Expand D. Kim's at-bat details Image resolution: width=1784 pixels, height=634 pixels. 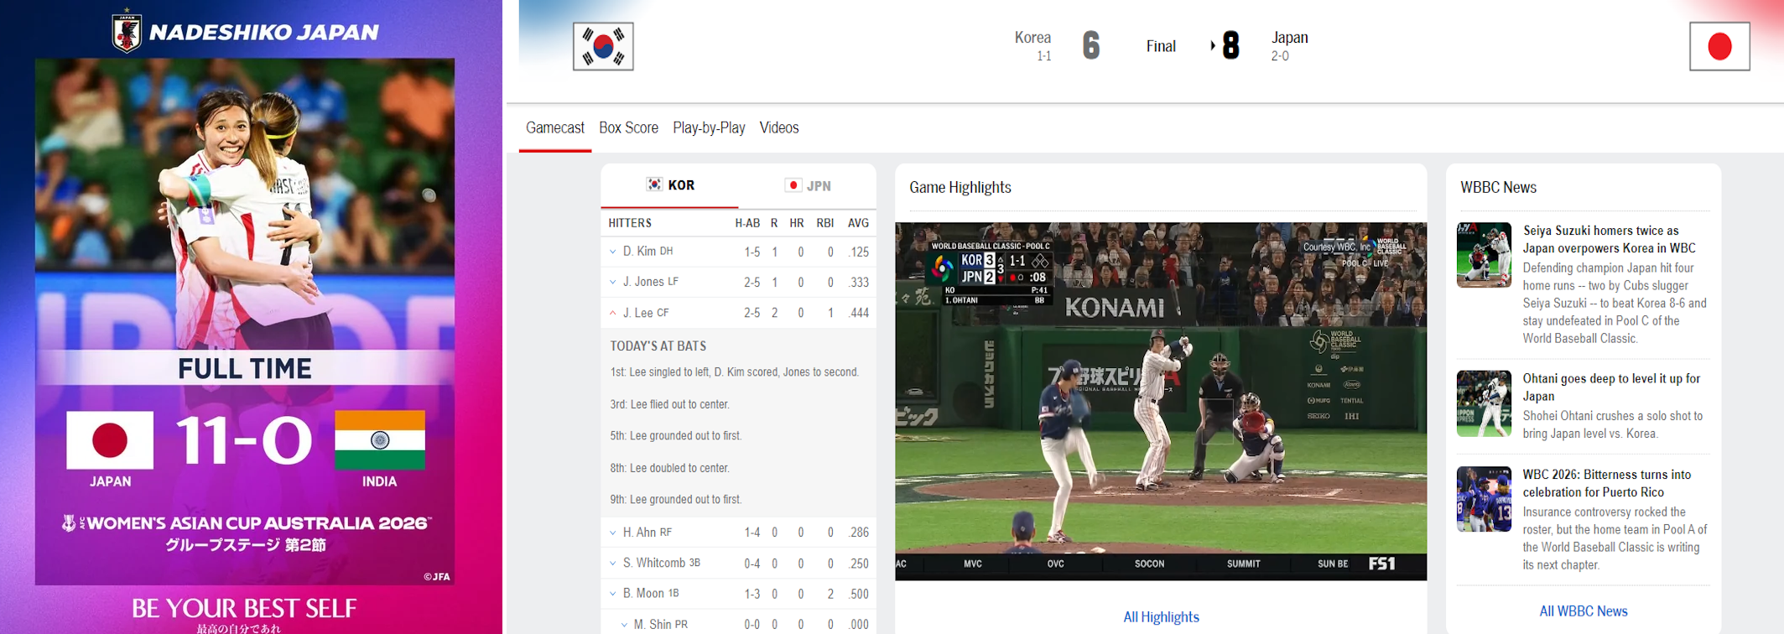(x=613, y=252)
